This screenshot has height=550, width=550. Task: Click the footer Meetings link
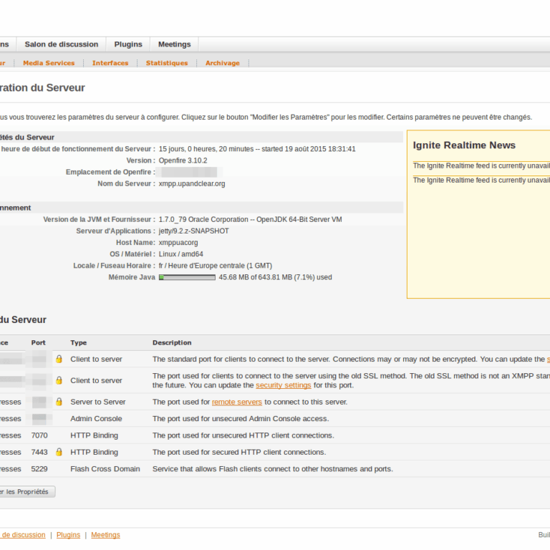pos(105,535)
